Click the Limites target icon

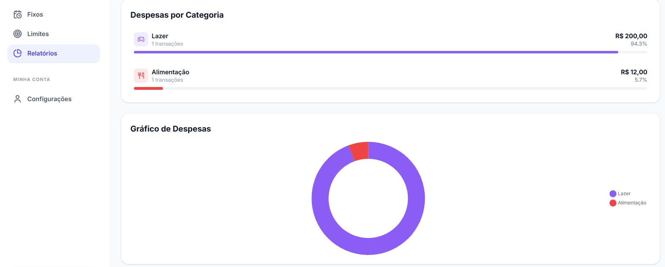[18, 34]
